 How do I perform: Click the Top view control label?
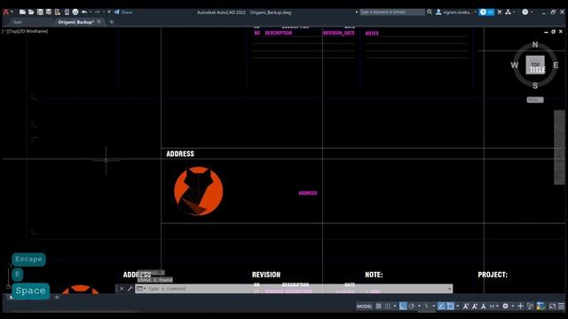12,31
